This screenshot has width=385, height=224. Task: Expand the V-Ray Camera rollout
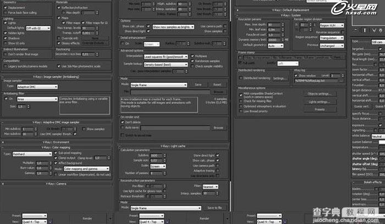[56, 183]
